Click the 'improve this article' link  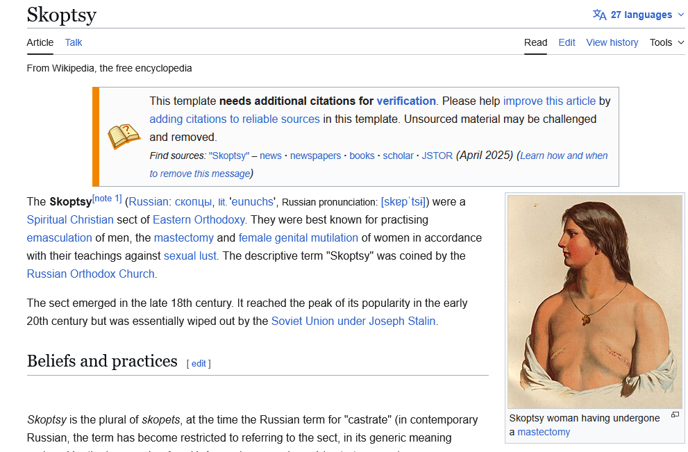[x=549, y=101]
